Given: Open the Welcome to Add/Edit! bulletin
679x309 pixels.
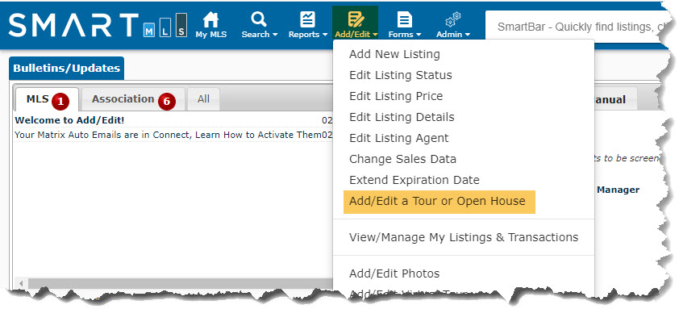Looking at the screenshot, I should coord(69,120).
